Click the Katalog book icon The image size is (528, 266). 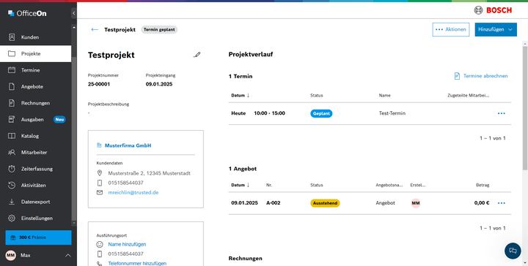pyautogui.click(x=12, y=136)
